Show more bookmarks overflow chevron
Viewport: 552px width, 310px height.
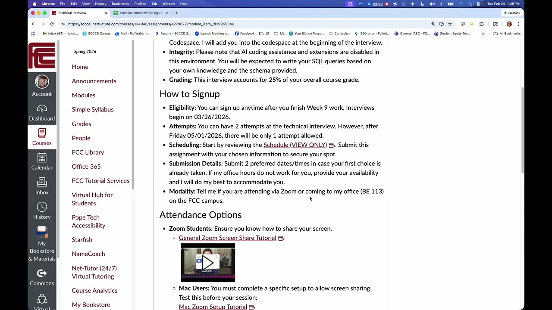(483, 34)
